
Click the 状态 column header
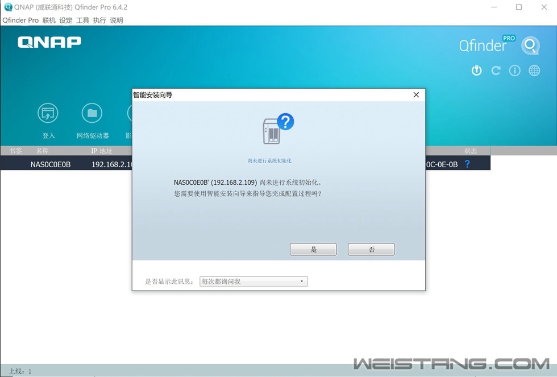(x=471, y=151)
